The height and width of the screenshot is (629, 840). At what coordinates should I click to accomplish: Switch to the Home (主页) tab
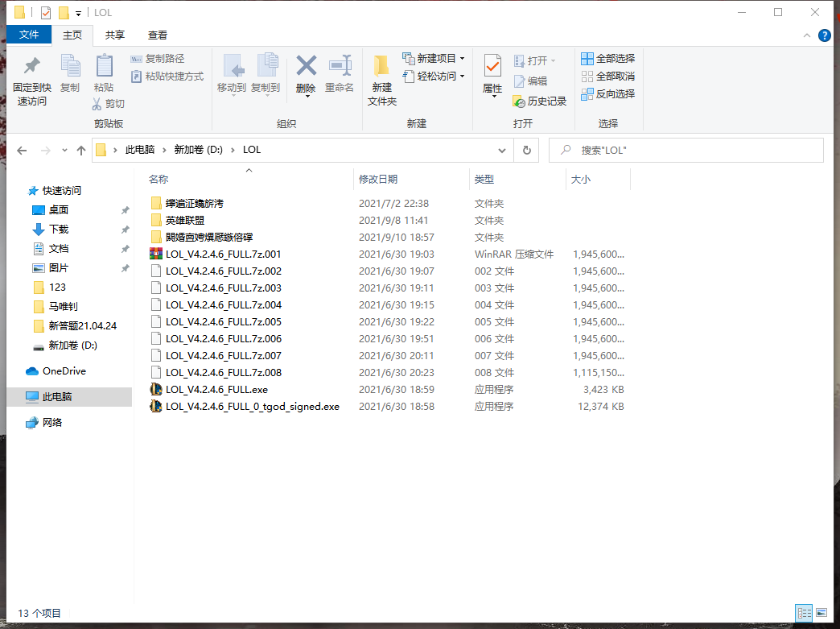(x=72, y=35)
